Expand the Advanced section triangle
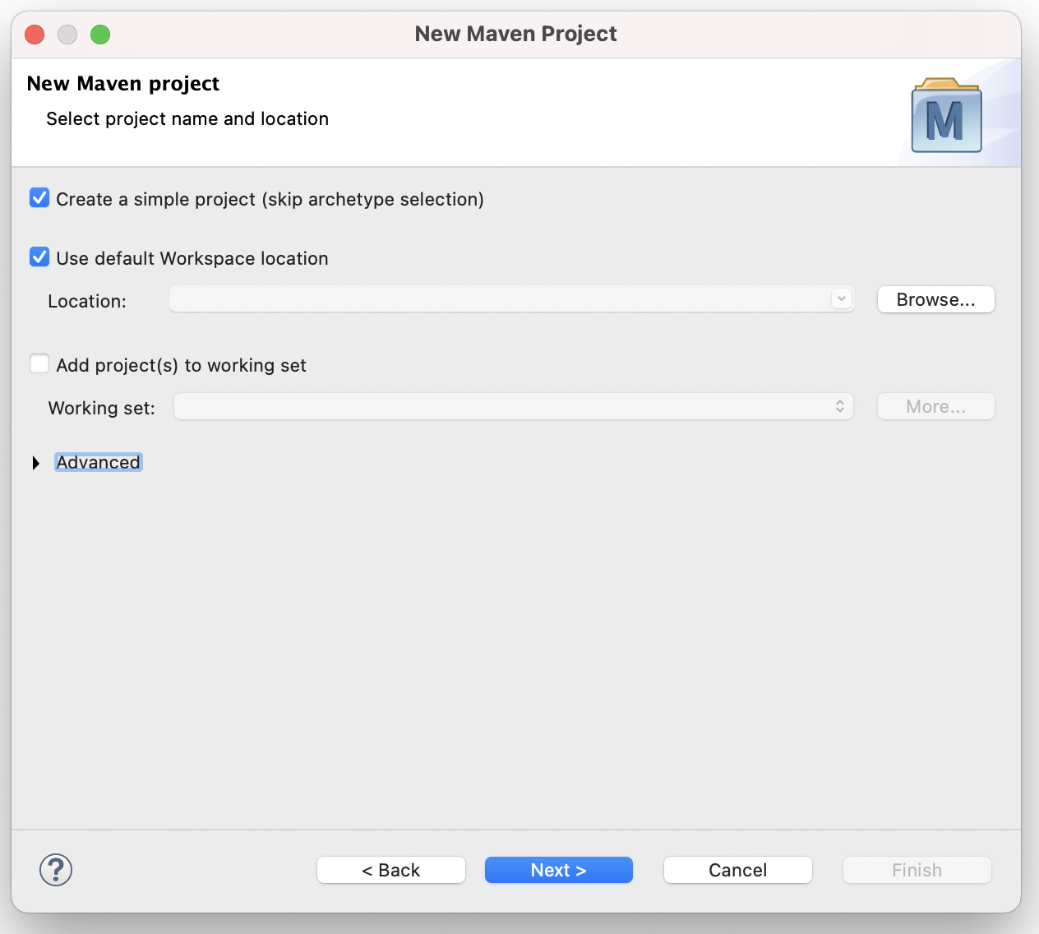The width and height of the screenshot is (1039, 934). tap(35, 463)
